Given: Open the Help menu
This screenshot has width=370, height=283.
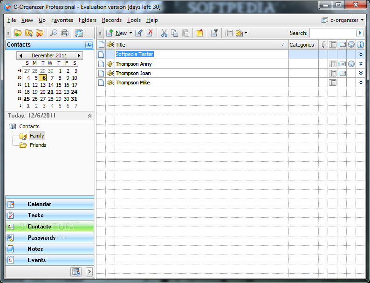Looking at the screenshot, I should (x=152, y=20).
